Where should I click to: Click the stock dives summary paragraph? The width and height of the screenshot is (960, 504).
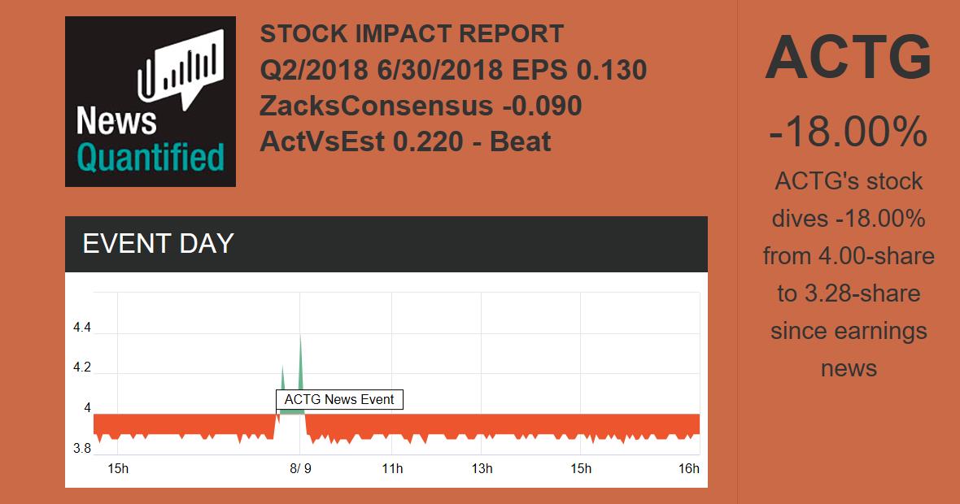(x=848, y=274)
